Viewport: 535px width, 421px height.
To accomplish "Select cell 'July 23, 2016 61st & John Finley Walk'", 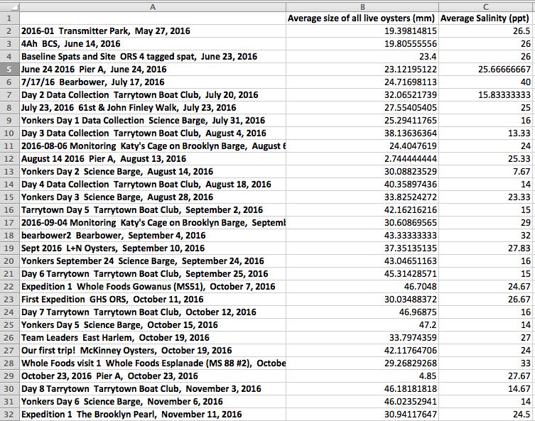I will 153,108.
